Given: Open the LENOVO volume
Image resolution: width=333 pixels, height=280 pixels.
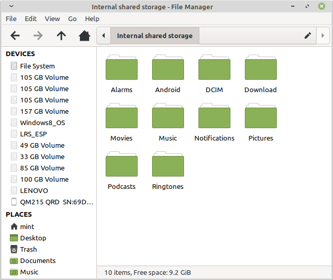Looking at the screenshot, I should 49,190.
